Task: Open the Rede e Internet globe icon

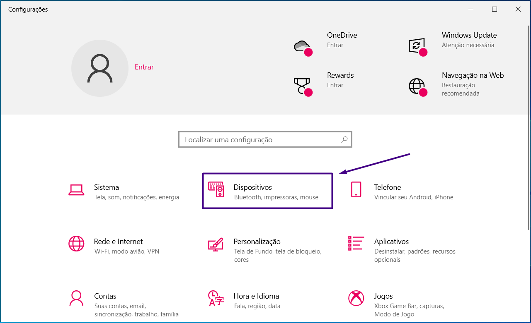Action: click(x=76, y=244)
